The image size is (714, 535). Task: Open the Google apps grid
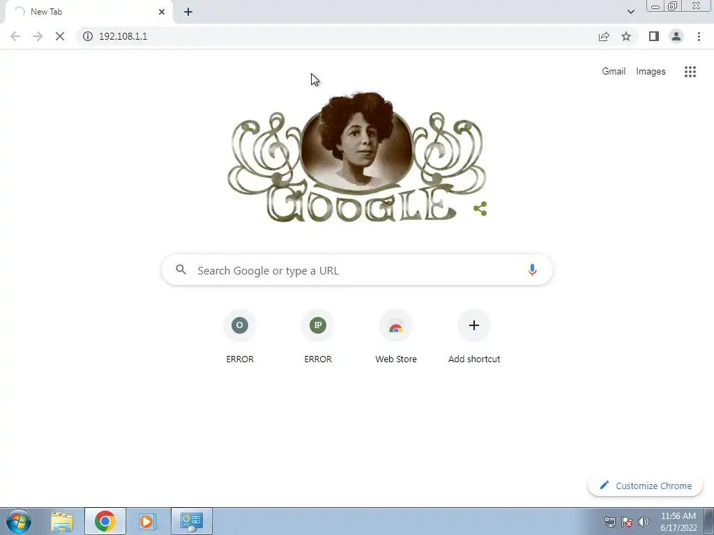point(690,72)
